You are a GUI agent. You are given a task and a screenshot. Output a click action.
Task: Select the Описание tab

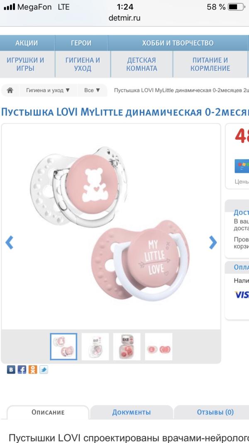(48, 412)
